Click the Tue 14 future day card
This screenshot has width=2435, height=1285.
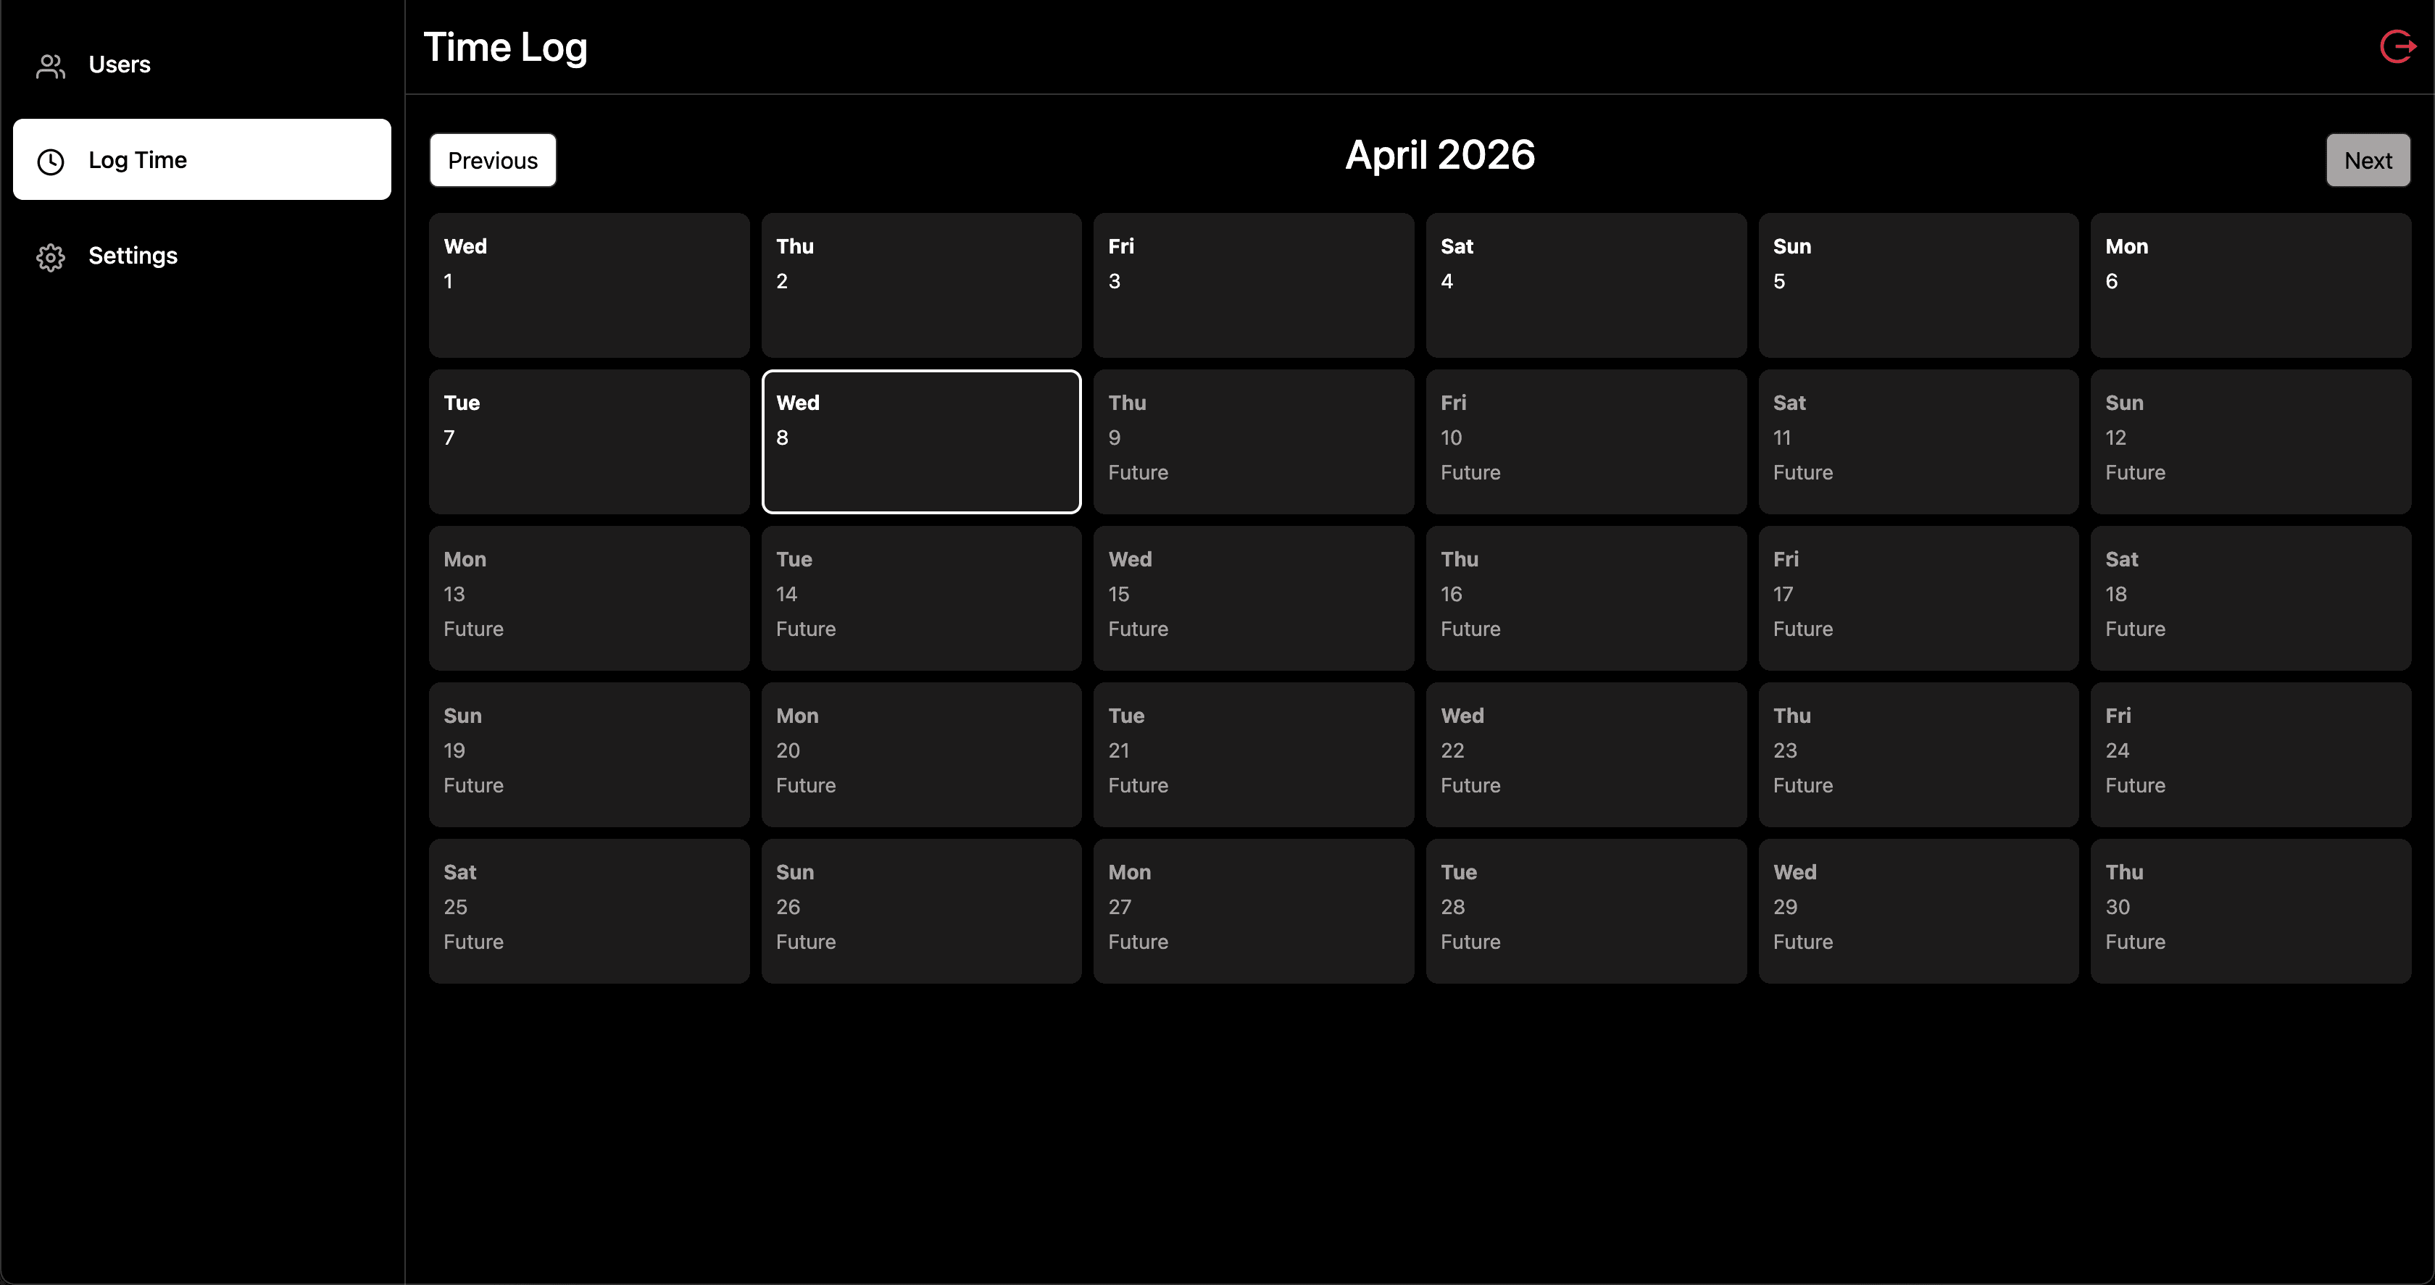922,598
